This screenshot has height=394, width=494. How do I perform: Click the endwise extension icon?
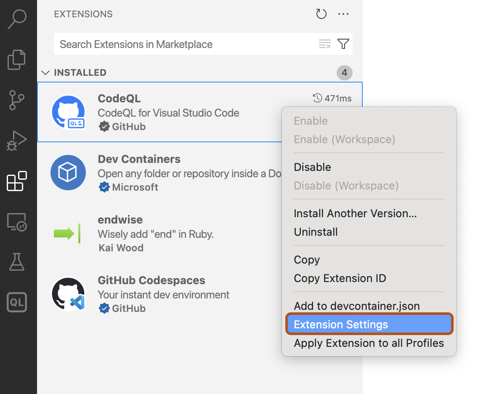pos(68,233)
